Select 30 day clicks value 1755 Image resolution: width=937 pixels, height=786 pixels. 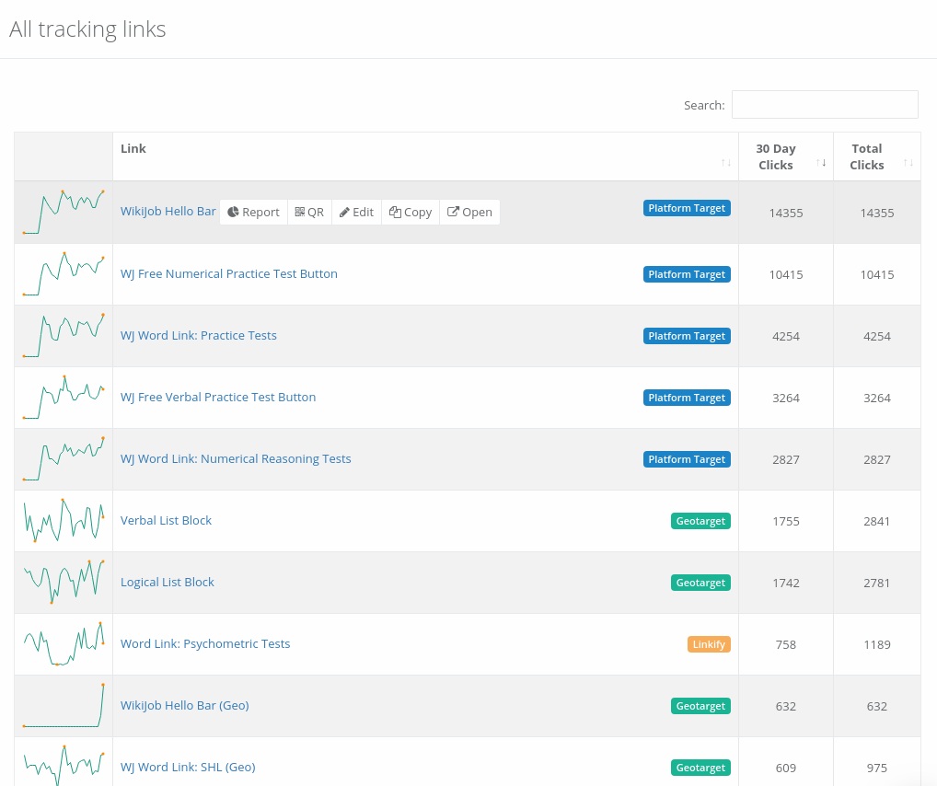tap(786, 521)
